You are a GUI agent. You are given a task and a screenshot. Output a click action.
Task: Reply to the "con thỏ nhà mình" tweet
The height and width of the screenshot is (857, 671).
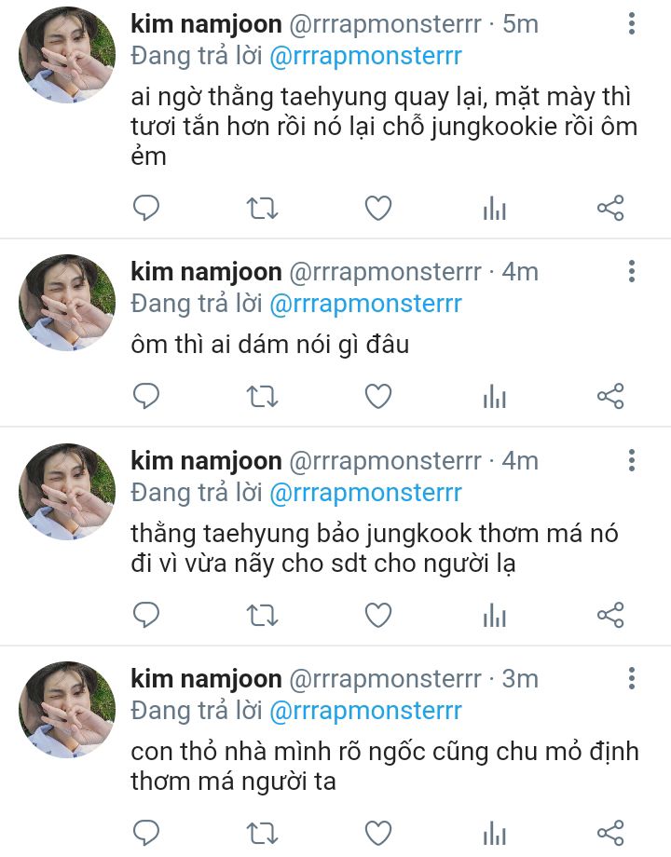pyautogui.click(x=146, y=832)
